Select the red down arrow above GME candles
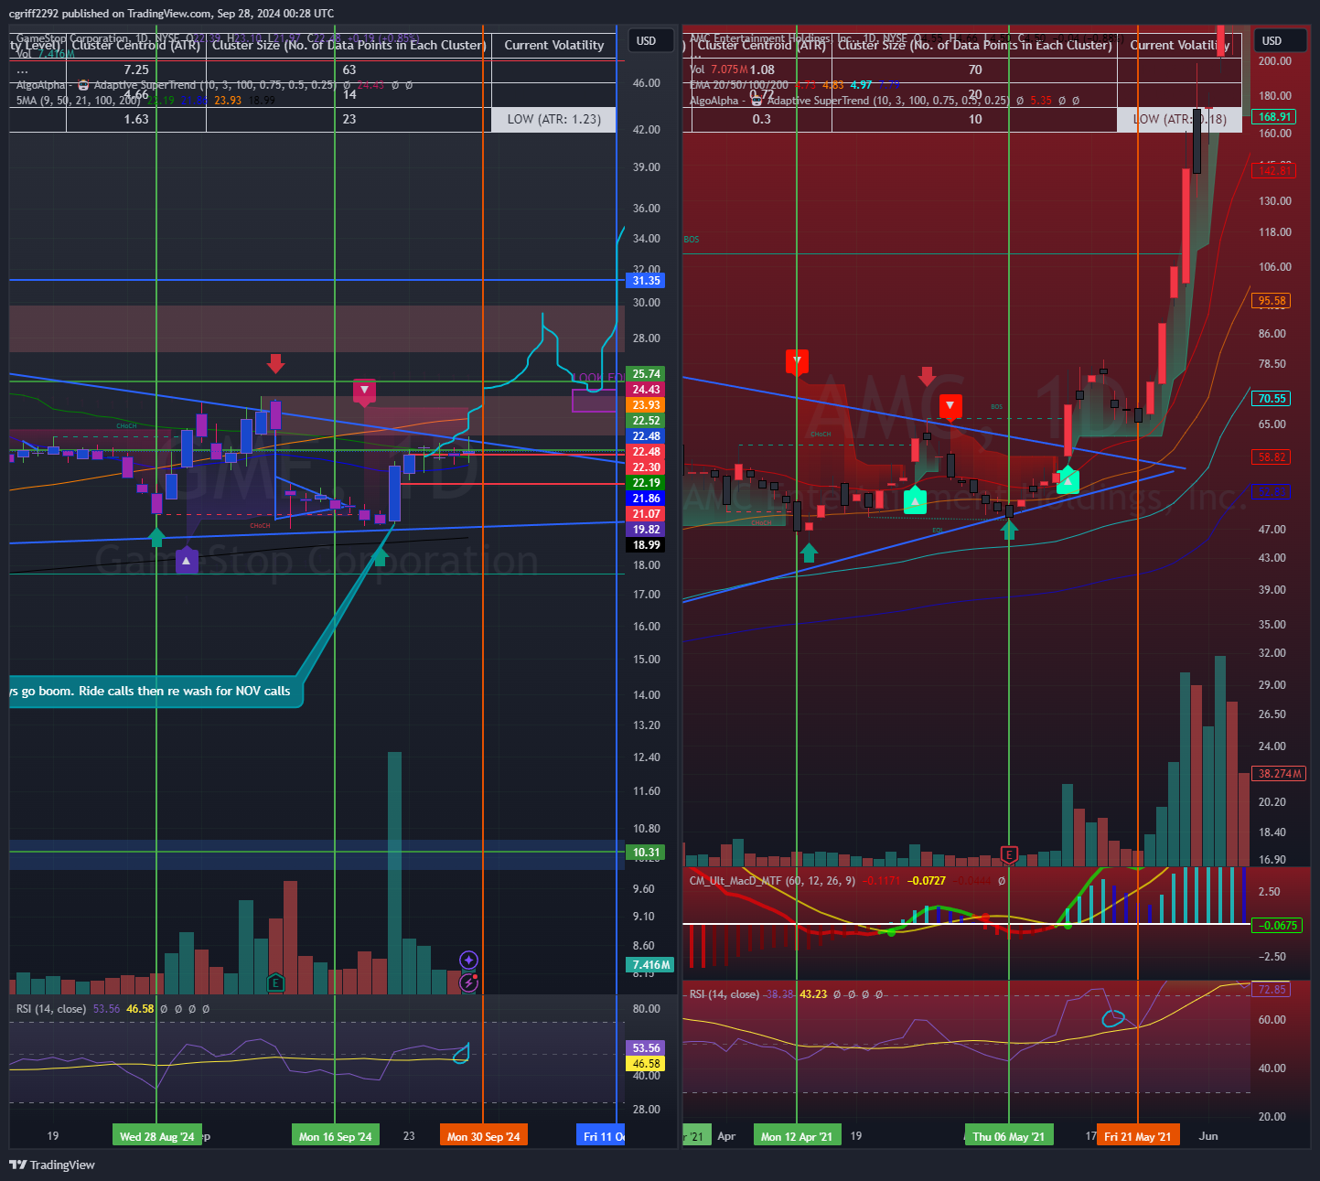Screen dimensions: 1320x1181 pyautogui.click(x=275, y=363)
